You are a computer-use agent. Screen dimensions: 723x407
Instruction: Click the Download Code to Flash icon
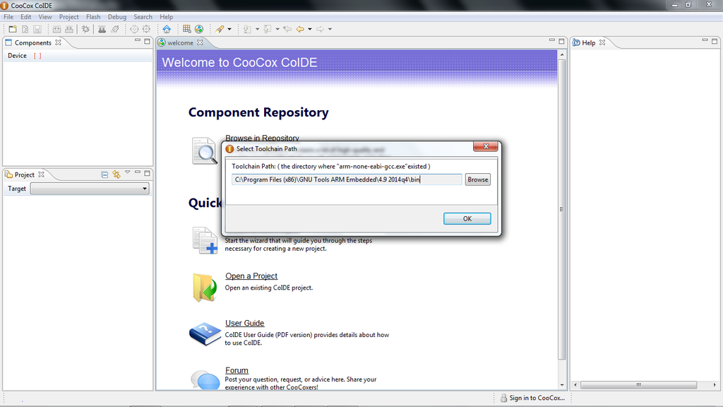click(102, 29)
